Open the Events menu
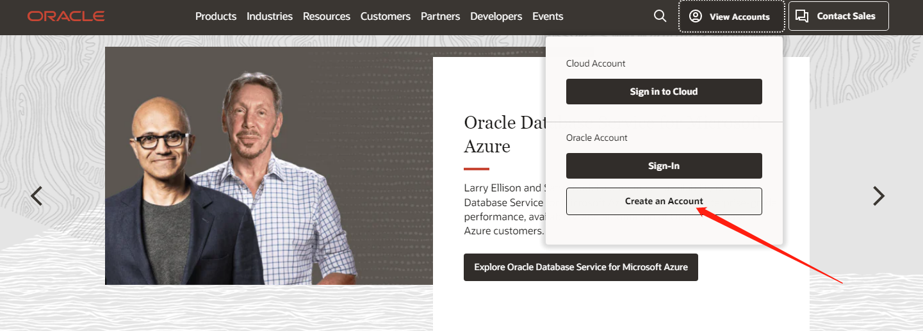 (548, 17)
